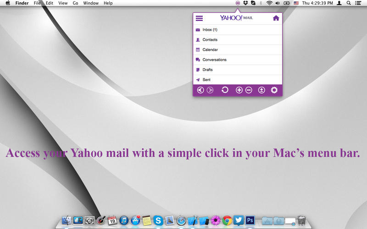Click the checkmark shield menu bar icon
Image resolution: width=367 pixels, height=229 pixels.
click(253, 3)
